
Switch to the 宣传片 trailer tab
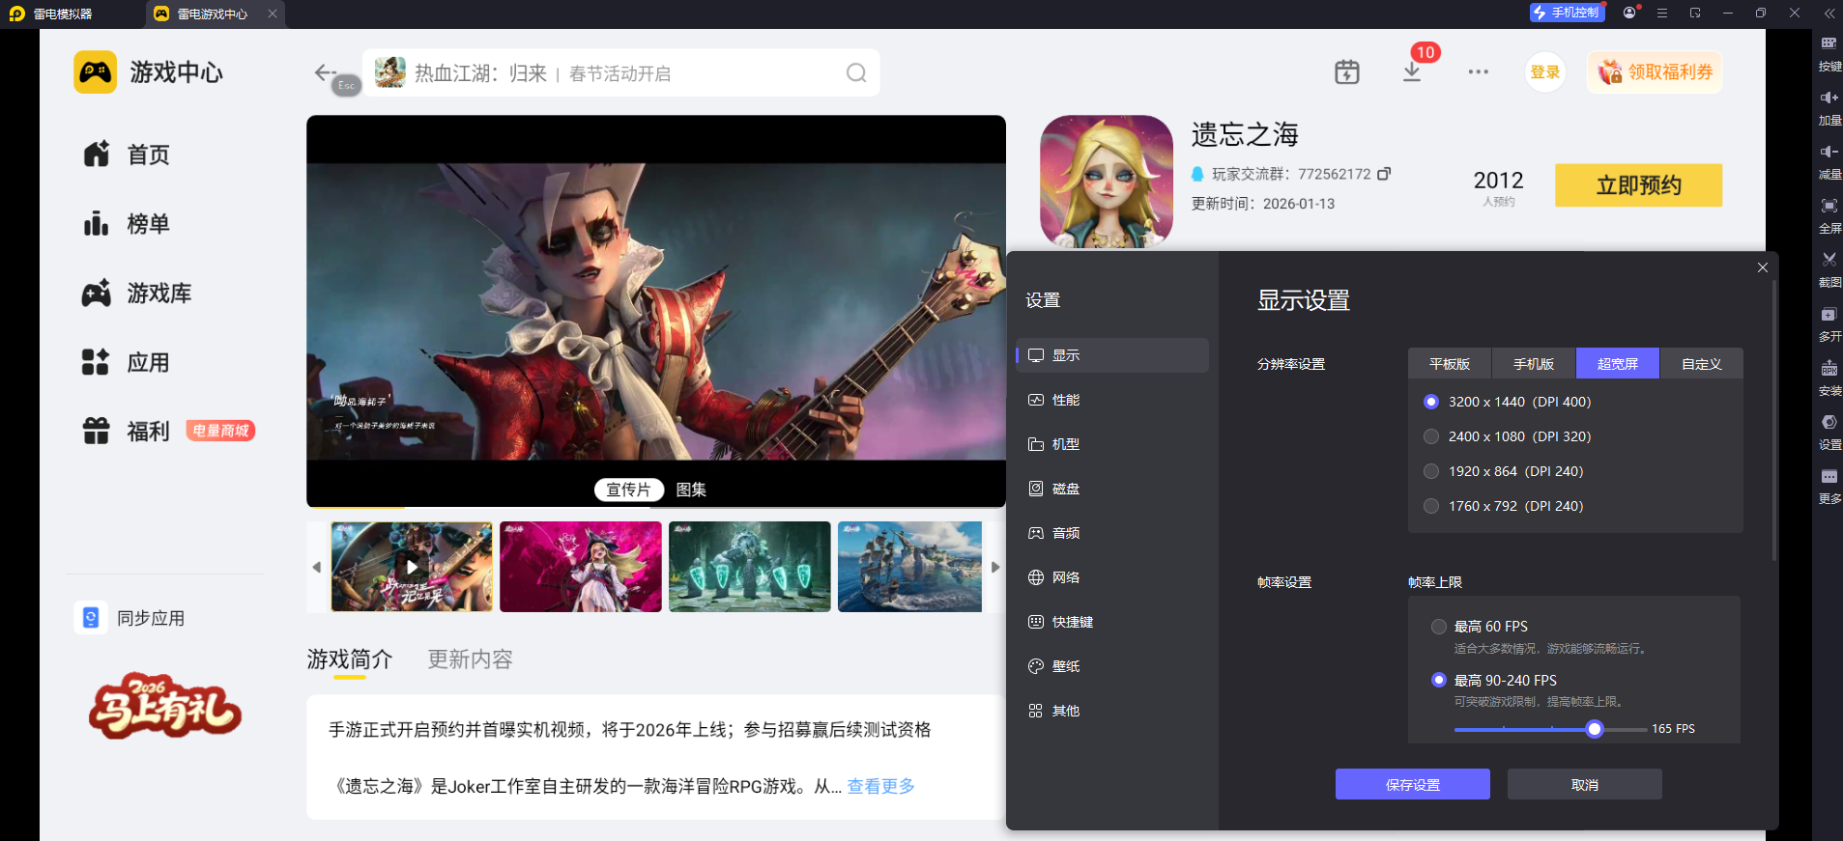coord(628,490)
